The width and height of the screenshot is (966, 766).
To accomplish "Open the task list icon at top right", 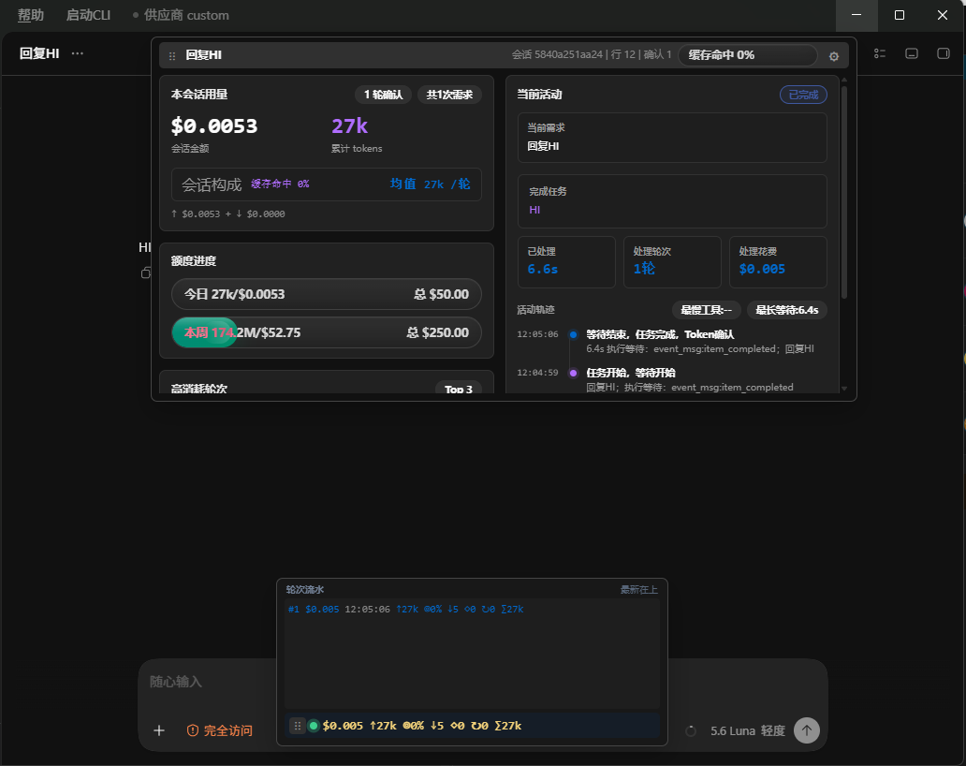I will 880,53.
